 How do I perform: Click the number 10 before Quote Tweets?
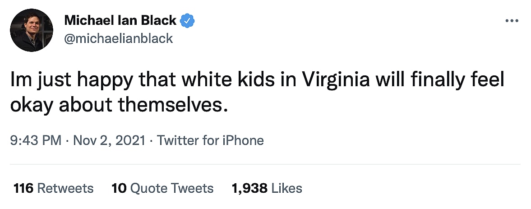click(x=118, y=188)
